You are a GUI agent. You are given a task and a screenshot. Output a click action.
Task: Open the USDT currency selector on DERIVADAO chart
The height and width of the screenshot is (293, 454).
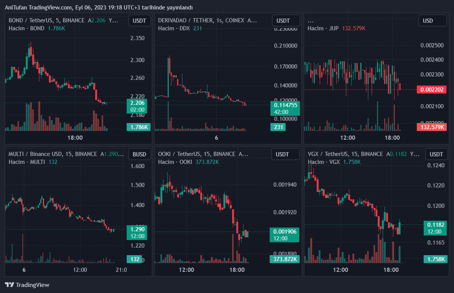[x=286, y=20]
